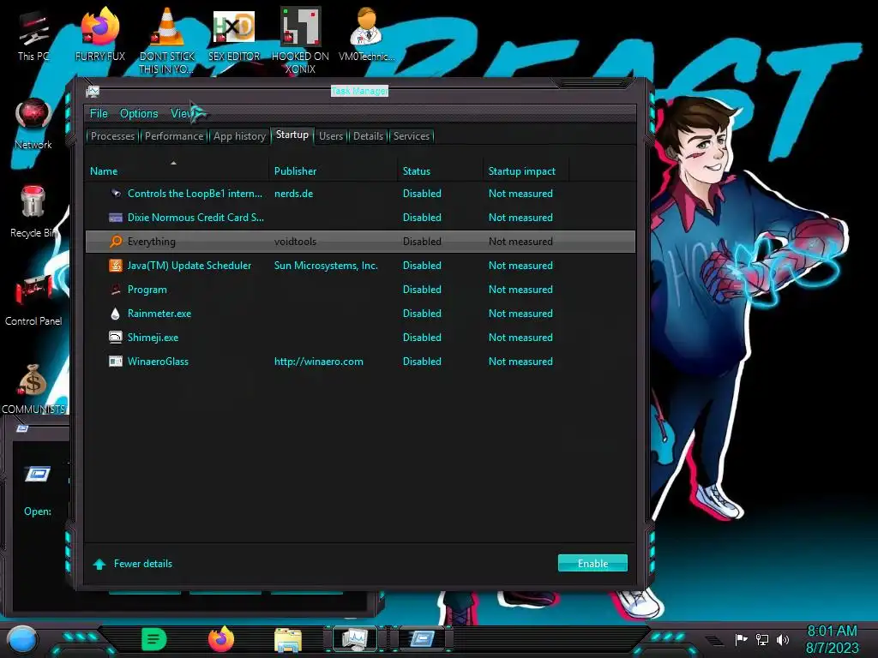Image resolution: width=878 pixels, height=658 pixels.
Task: Click the http://winaero.com publisher cell
Action: [x=319, y=362]
